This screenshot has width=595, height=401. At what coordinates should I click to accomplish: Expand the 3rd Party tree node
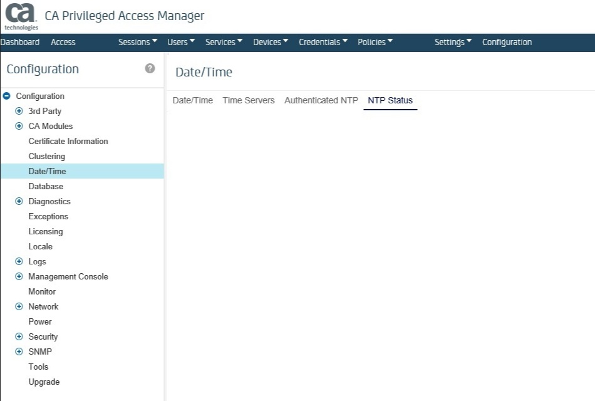click(x=19, y=111)
